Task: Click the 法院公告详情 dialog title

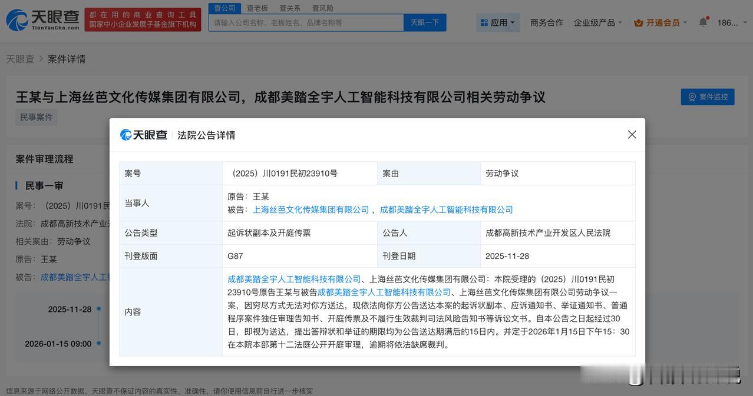Action: tap(206, 135)
